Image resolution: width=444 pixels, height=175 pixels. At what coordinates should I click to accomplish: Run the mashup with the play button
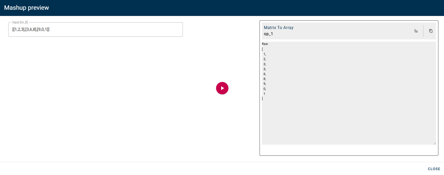(x=222, y=88)
